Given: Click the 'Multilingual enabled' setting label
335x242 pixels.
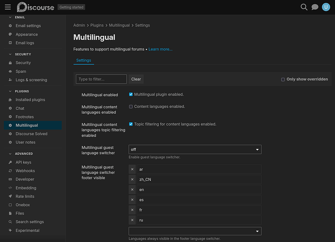Looking at the screenshot, I should click(100, 95).
